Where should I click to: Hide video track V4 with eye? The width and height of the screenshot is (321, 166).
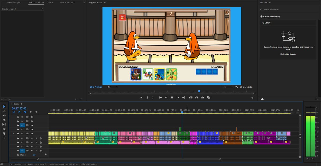(x=32, y=121)
